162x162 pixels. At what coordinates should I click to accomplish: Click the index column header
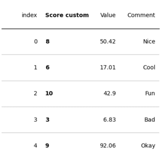[x=29, y=15]
